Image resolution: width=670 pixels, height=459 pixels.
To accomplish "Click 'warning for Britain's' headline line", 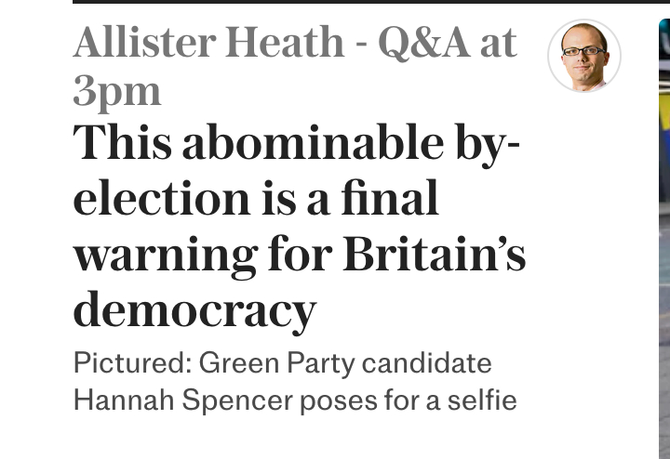I will click(x=299, y=256).
